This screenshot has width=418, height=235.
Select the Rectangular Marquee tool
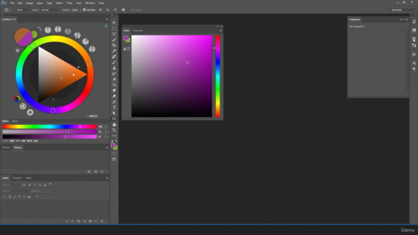click(114, 28)
